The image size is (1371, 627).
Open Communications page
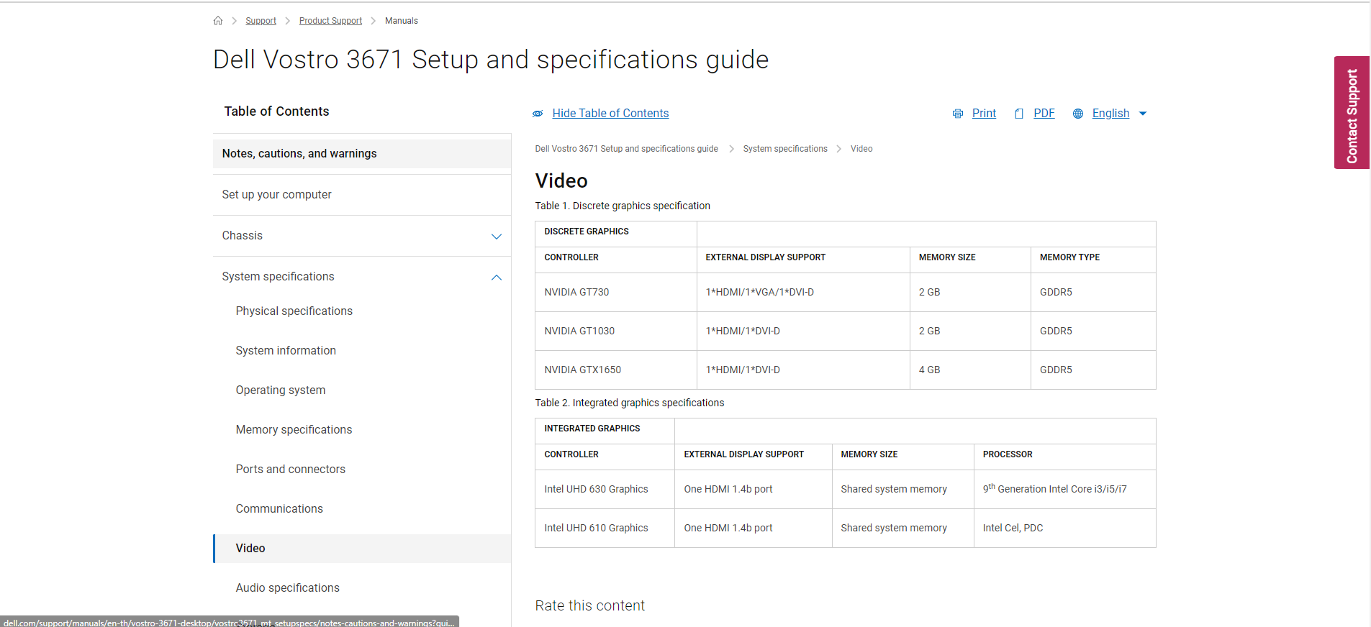tap(279, 509)
